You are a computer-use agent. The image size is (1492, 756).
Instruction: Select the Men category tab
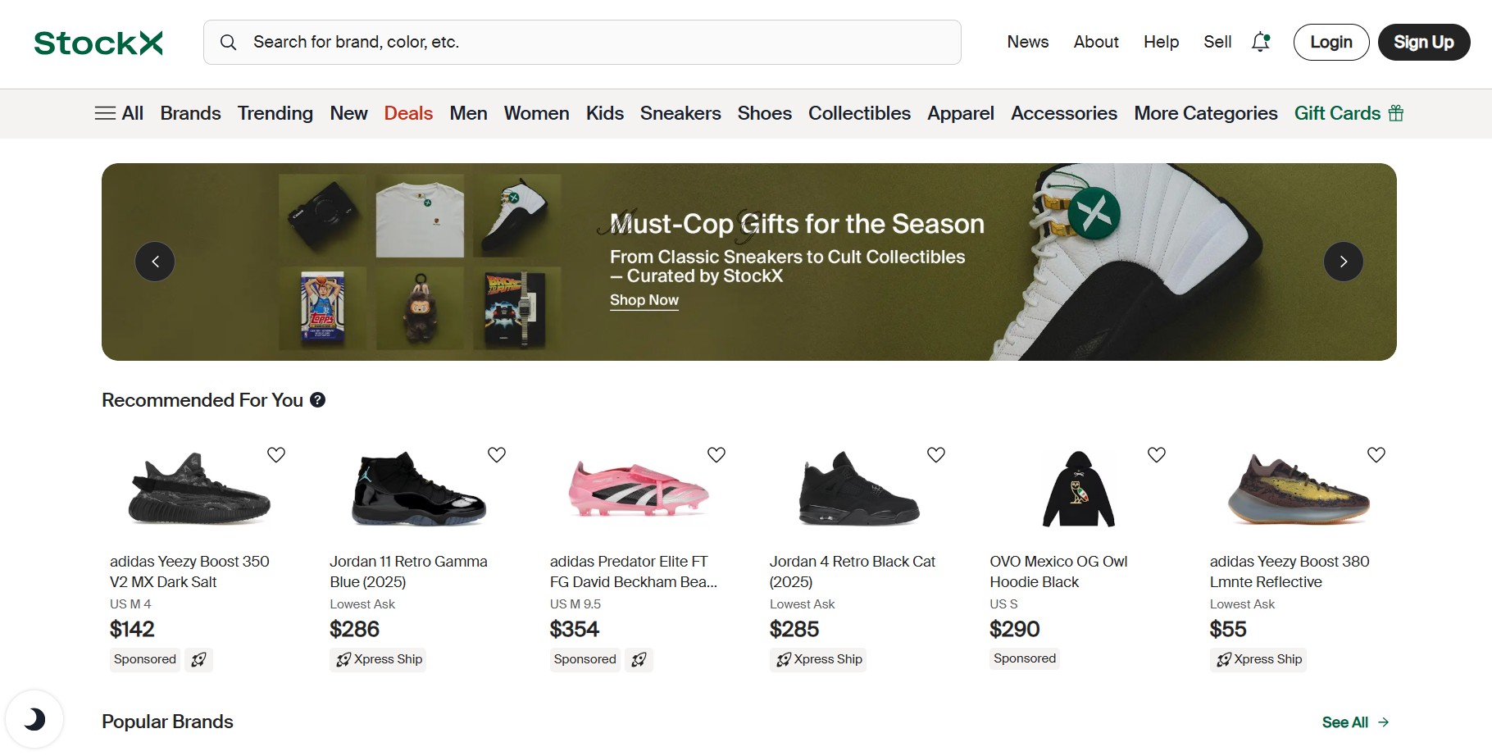[x=468, y=113]
